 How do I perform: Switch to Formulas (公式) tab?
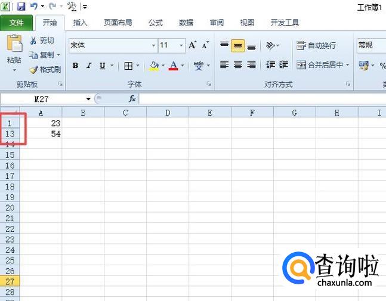[156, 23]
